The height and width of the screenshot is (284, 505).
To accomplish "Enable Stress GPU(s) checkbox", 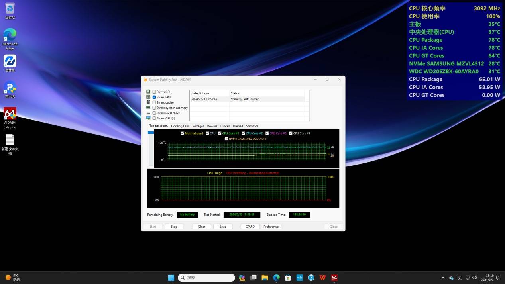I will pyautogui.click(x=154, y=118).
